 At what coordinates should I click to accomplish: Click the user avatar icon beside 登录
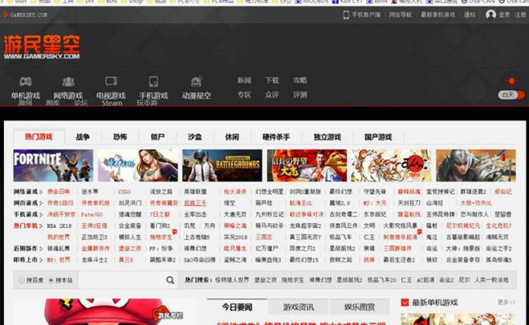[491, 15]
